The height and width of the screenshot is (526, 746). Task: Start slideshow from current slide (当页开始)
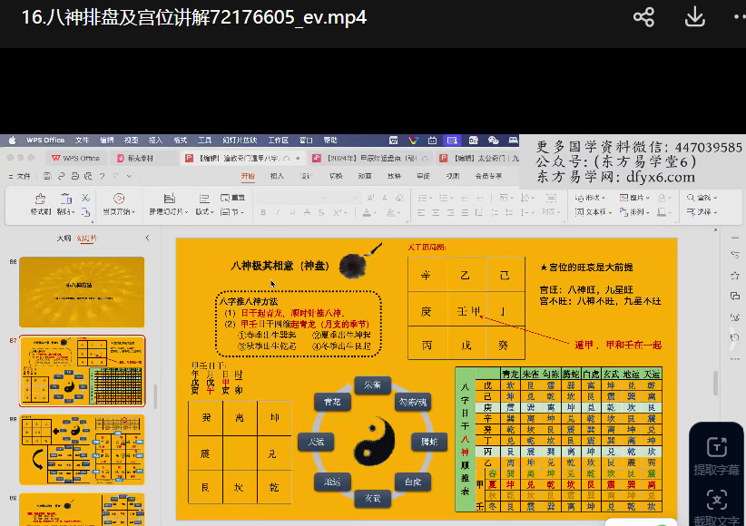pos(118,203)
